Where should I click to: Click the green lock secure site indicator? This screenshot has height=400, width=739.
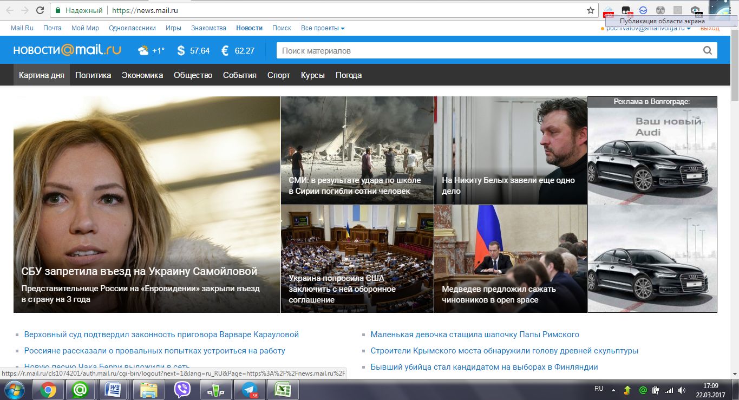click(x=57, y=10)
